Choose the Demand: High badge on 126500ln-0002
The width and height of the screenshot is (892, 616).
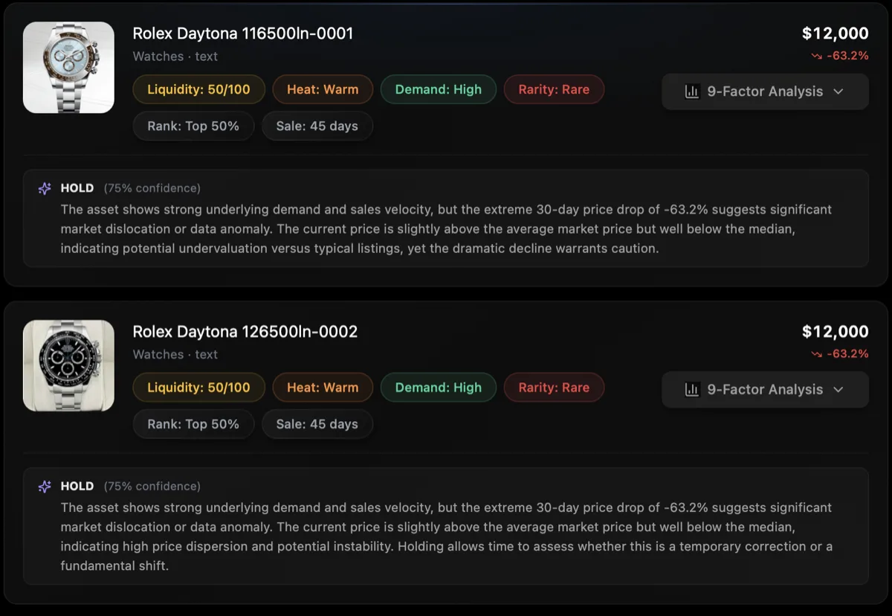click(439, 388)
